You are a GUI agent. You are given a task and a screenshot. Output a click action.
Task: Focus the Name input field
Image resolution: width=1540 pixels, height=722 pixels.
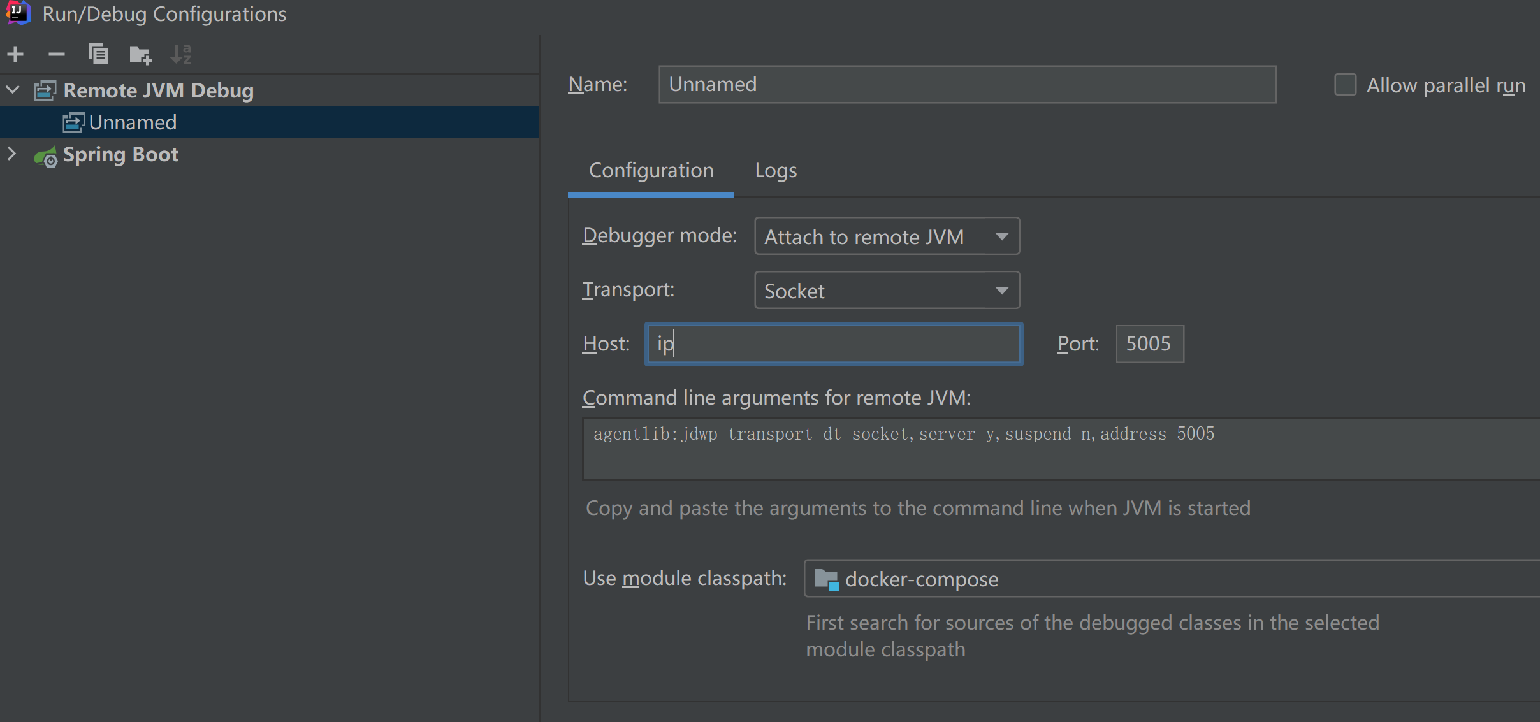click(967, 84)
